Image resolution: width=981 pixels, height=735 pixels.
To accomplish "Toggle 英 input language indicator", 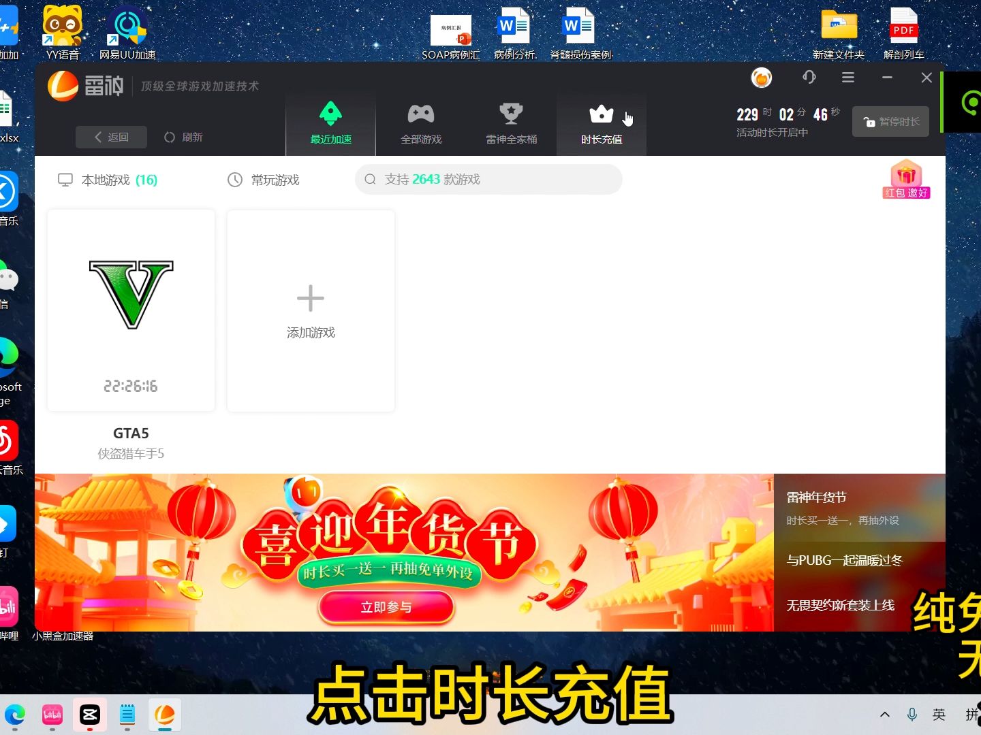I will coord(939,715).
